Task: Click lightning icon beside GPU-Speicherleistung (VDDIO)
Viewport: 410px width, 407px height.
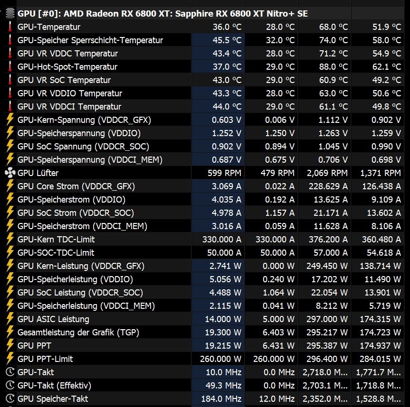Action: click(x=10, y=279)
